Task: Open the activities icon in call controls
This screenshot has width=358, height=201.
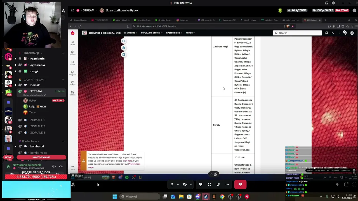Action: (209, 185)
